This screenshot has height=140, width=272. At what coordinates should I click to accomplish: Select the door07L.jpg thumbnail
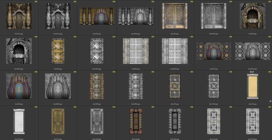tap(213, 51)
